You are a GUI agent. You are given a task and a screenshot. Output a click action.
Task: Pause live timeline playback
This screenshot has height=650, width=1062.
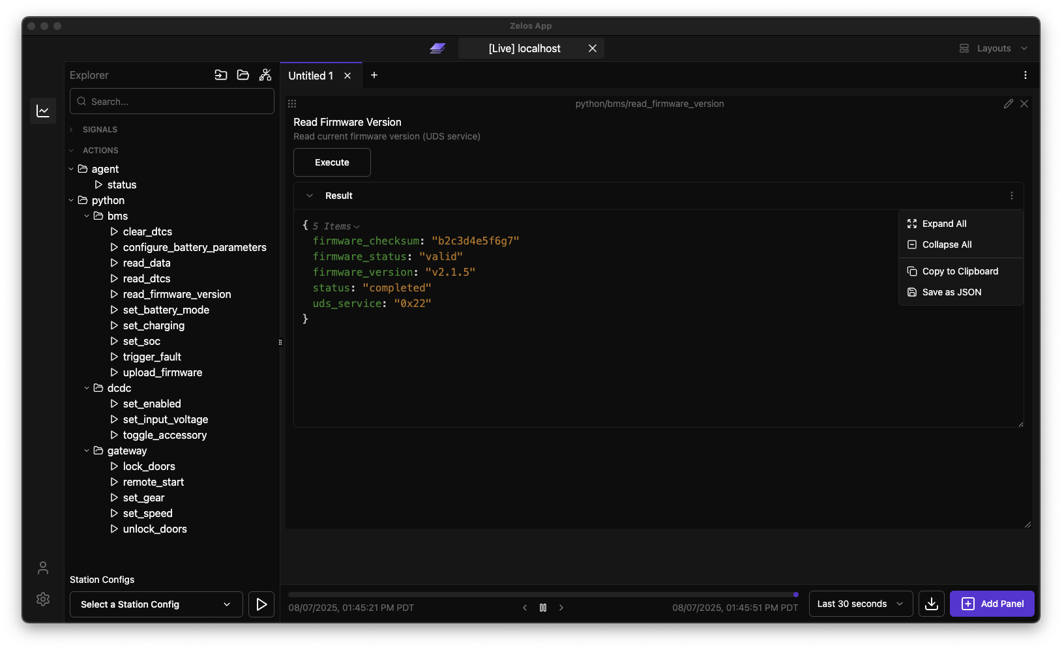pyautogui.click(x=543, y=608)
